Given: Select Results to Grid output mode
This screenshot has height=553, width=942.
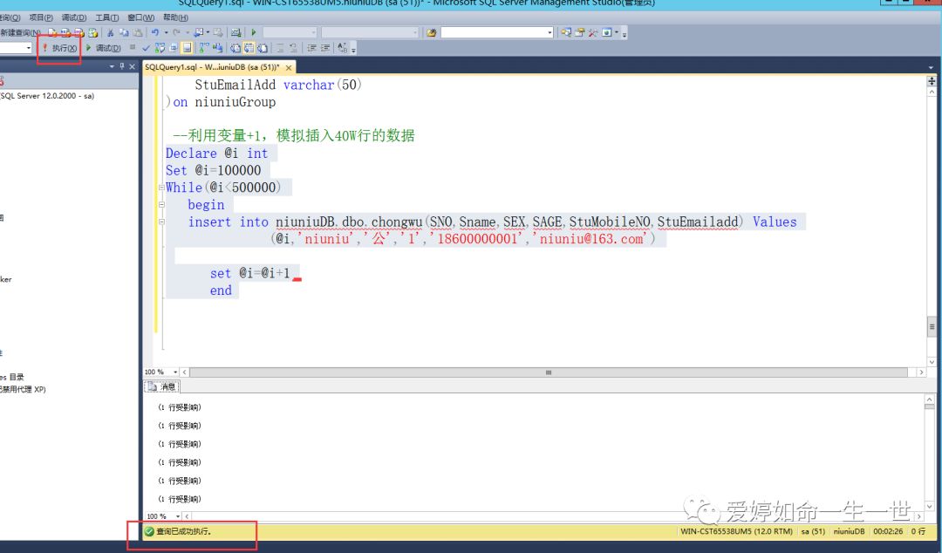Looking at the screenshot, I should [x=249, y=47].
